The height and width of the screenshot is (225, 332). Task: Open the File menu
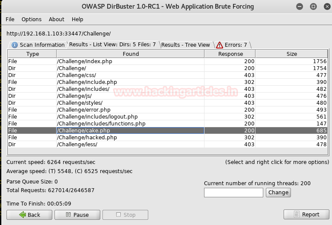[10, 19]
